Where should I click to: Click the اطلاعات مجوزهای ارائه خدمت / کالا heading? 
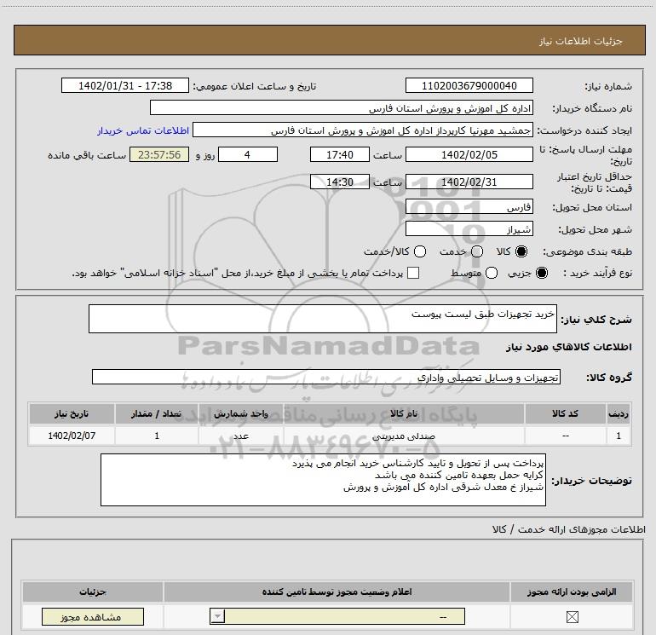pyautogui.click(x=568, y=529)
